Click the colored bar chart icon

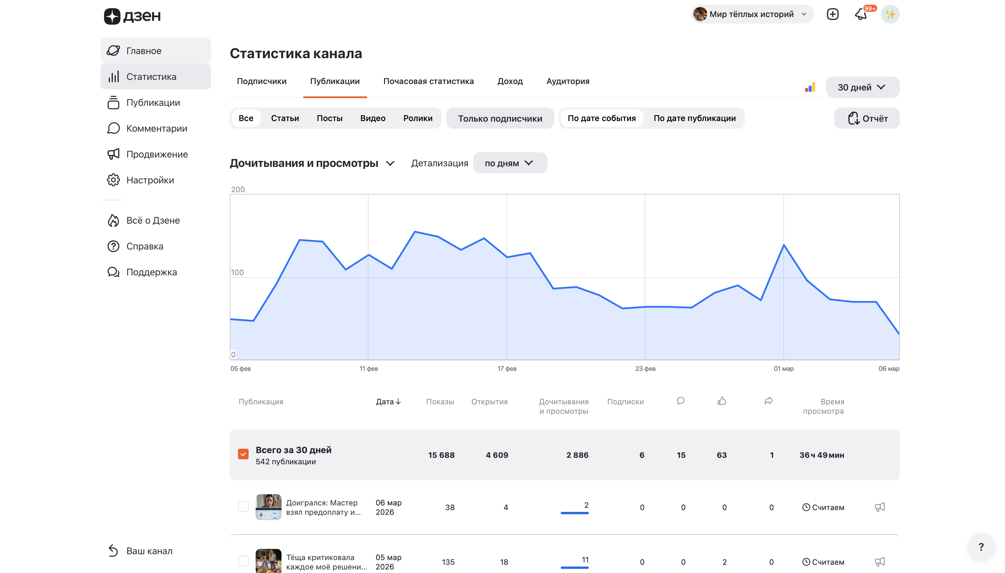point(810,87)
